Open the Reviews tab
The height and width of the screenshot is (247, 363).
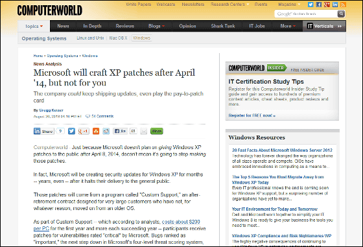pyautogui.click(x=125, y=26)
